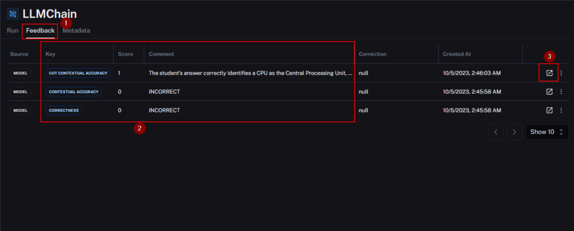The image size is (574, 231).
Task: Click the CORRECTNESS key tag
Action: click(x=64, y=110)
